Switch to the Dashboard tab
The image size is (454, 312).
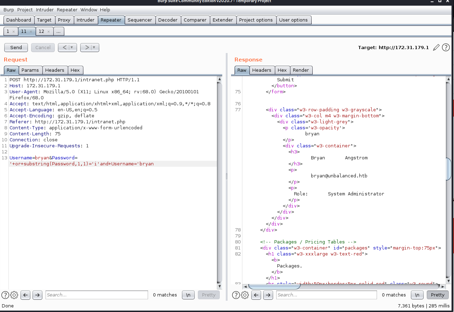[x=19, y=20]
